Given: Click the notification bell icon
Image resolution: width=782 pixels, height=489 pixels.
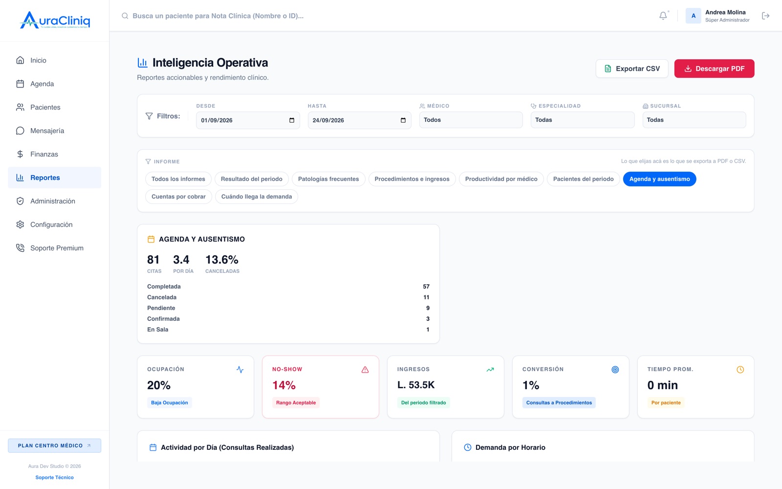Looking at the screenshot, I should pyautogui.click(x=663, y=16).
